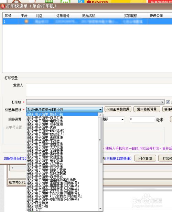Select 系统-电子面单-德邦快递 entry
The width and height of the screenshot is (172, 212).
pyautogui.click(x=62, y=167)
